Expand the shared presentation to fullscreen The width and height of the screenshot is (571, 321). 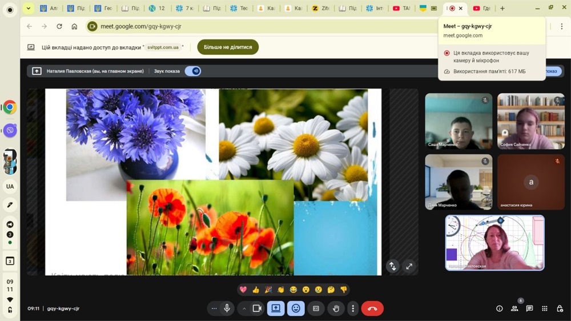click(409, 266)
